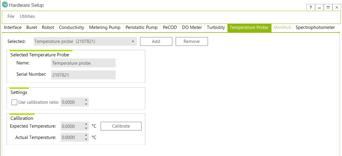This screenshot has width=342, height=156.
Task: Click the Remove button
Action: click(191, 42)
